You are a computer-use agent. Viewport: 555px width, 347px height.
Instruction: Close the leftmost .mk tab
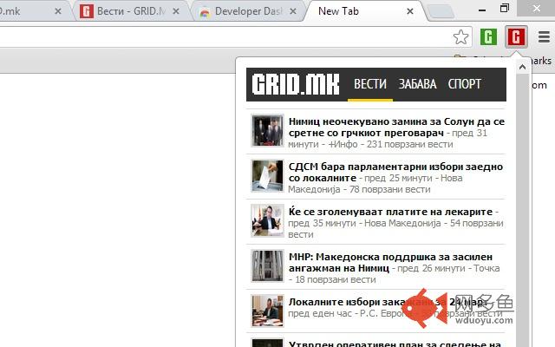[58, 11]
